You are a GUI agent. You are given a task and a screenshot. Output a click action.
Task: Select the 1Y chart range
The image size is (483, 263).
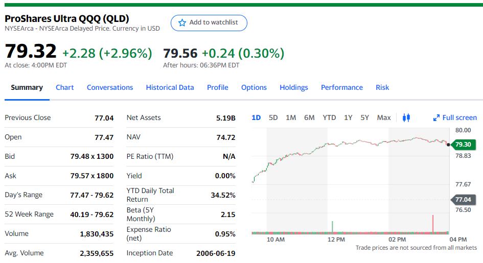(x=348, y=118)
